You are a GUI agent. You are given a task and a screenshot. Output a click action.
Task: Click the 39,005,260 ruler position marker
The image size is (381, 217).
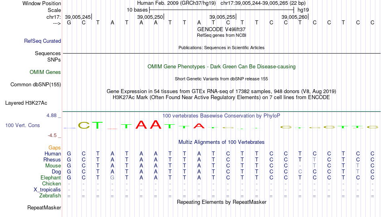point(294,17)
